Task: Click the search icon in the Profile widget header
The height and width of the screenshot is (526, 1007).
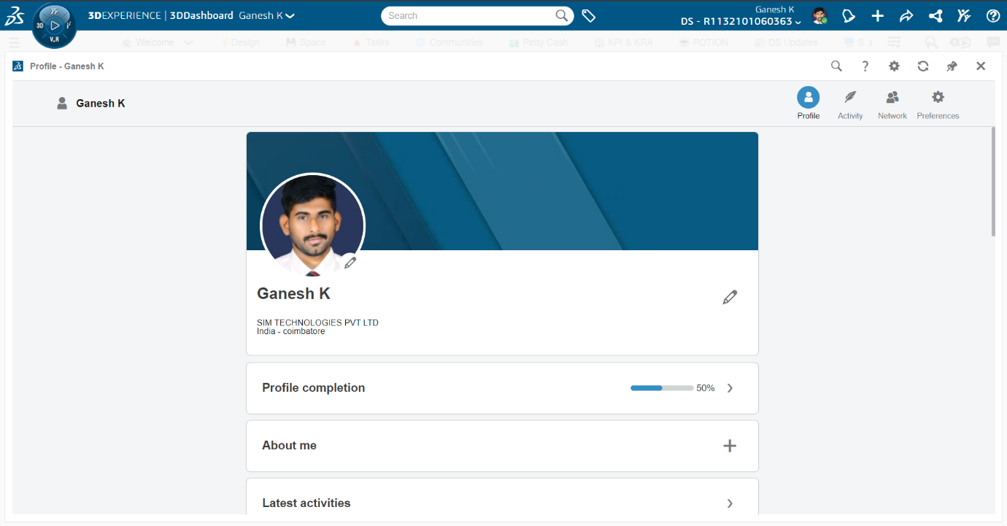Action: point(836,66)
